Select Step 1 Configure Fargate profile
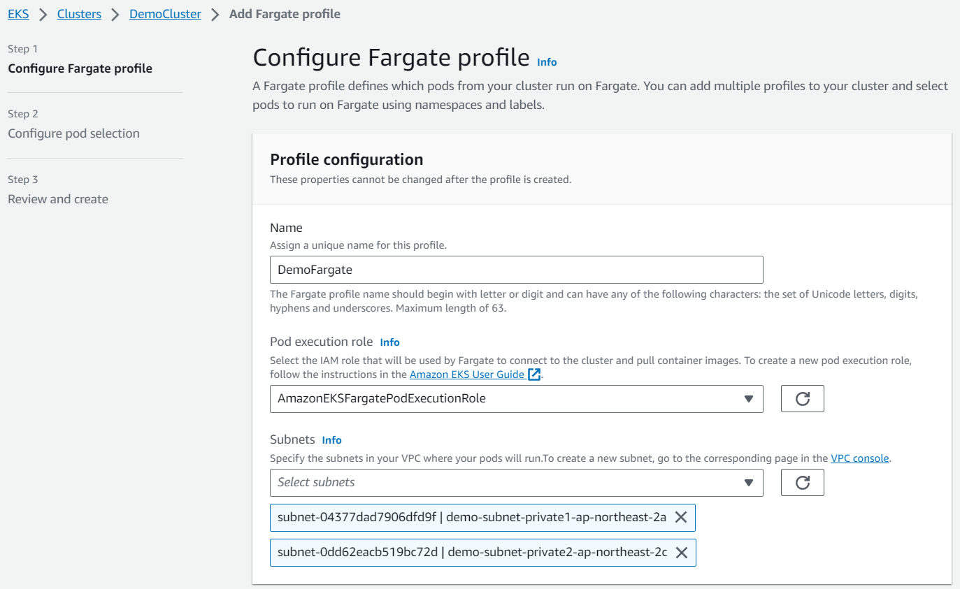 coord(80,68)
